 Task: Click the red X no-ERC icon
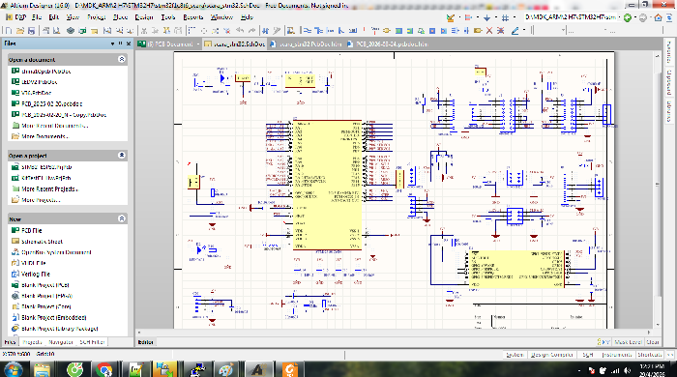pyautogui.click(x=489, y=31)
